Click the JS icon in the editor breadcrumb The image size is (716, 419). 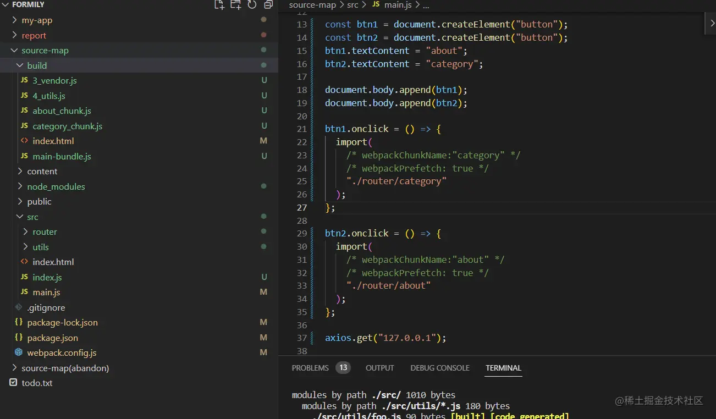click(x=376, y=4)
